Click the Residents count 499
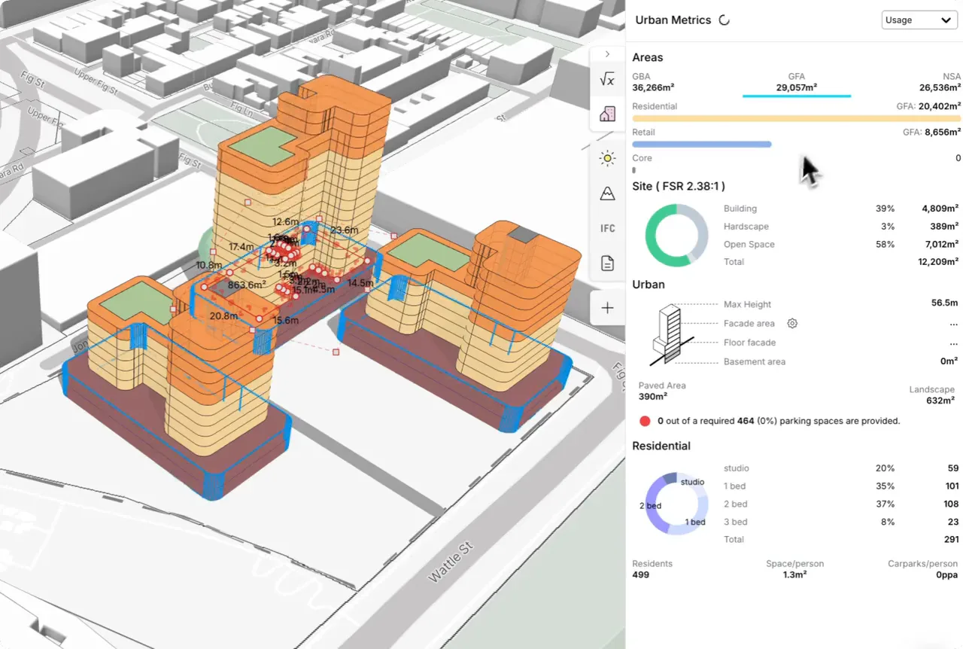963x649 pixels. pos(641,575)
